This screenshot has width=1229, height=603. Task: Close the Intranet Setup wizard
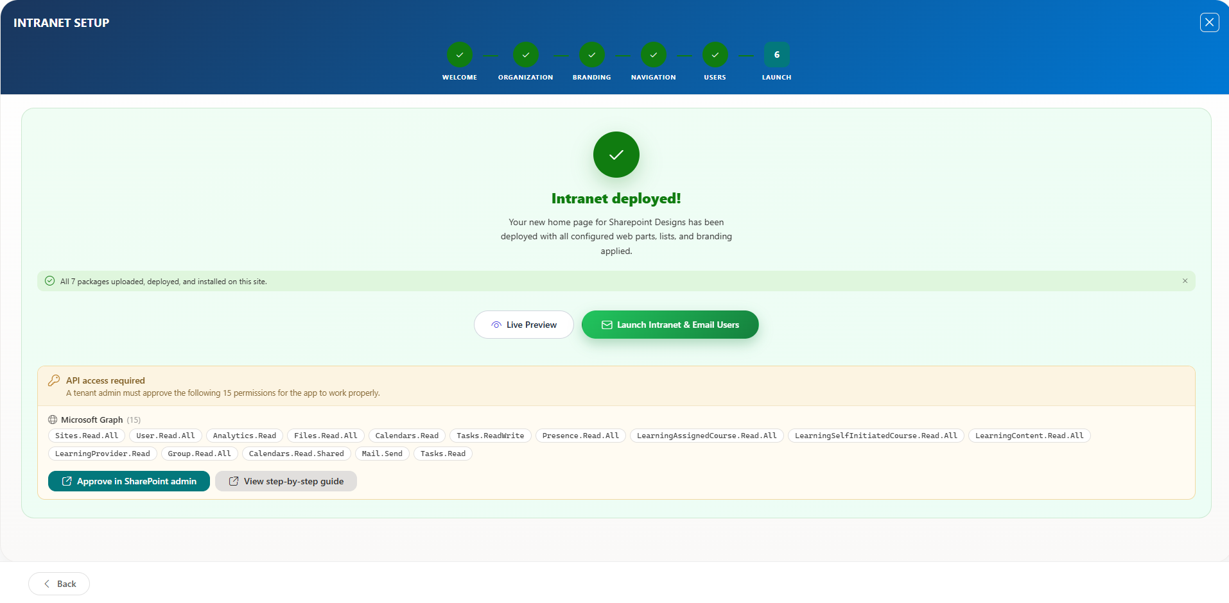click(1209, 22)
